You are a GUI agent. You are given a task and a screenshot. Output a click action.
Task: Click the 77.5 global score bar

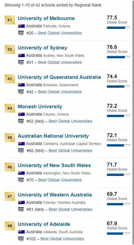click(119, 28)
